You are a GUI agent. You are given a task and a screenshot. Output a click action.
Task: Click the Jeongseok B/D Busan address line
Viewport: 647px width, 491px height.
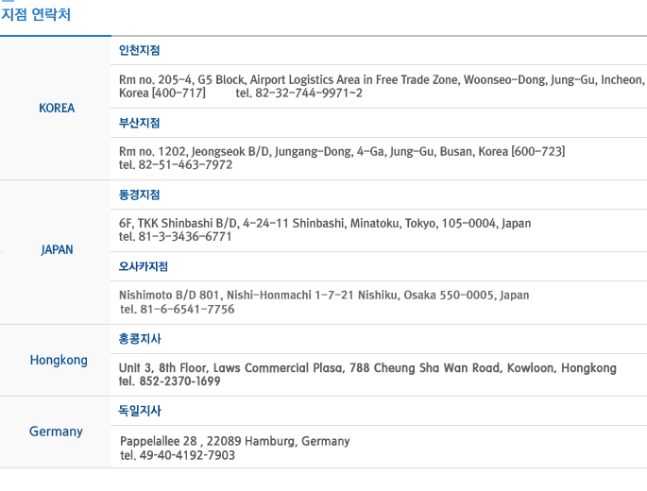(x=342, y=151)
